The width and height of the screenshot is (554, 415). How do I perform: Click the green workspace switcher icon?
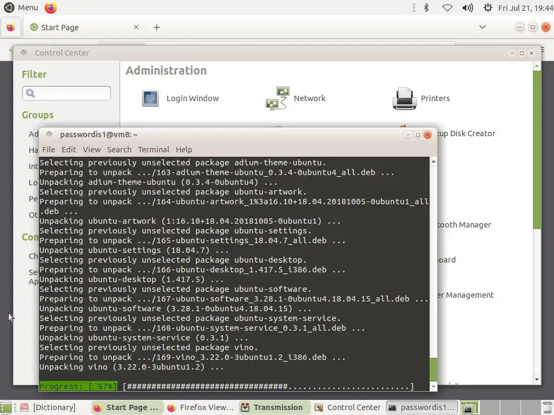point(469,408)
